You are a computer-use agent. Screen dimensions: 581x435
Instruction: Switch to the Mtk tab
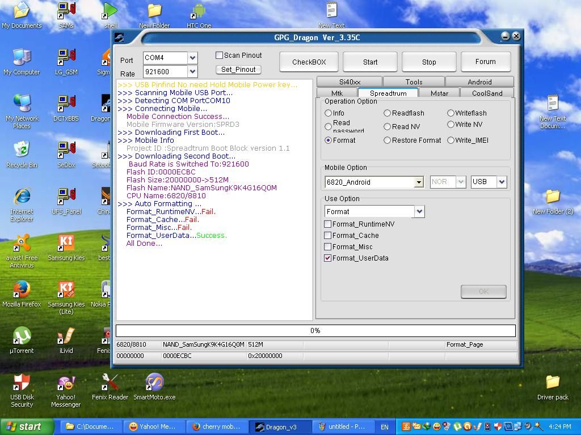(x=337, y=93)
